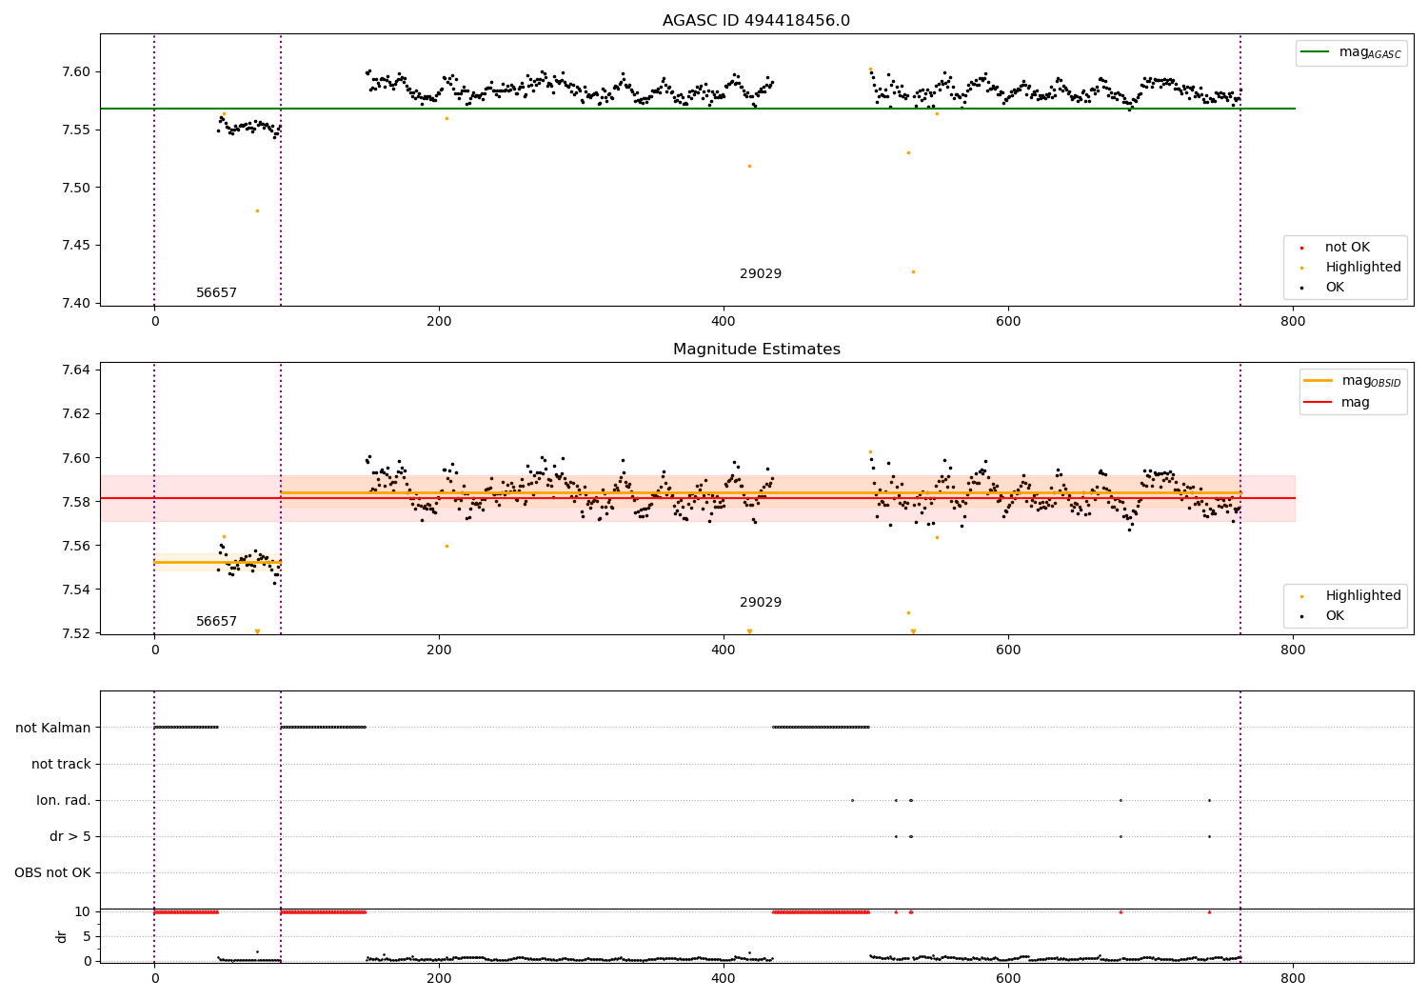1428x1000 pixels.
Task: Click the 'OK' legend entry in the middle plot
Action: pos(1323,616)
